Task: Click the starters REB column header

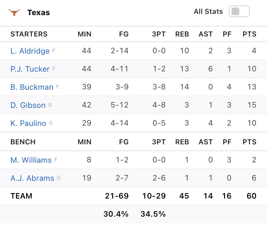Action: pyautogui.click(x=182, y=34)
